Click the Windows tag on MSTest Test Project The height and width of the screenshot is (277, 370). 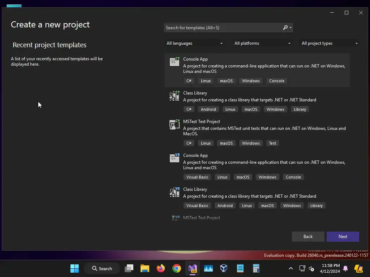(251, 143)
